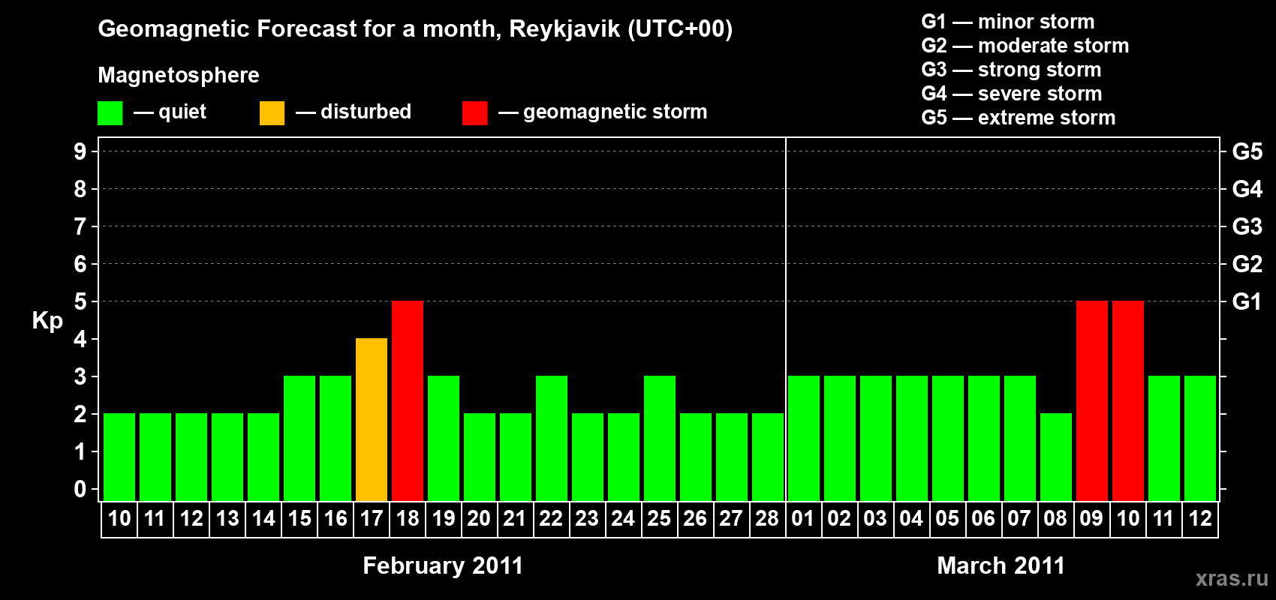This screenshot has width=1276, height=600.
Task: Click the 'Kp' axis label
Action: [x=47, y=321]
